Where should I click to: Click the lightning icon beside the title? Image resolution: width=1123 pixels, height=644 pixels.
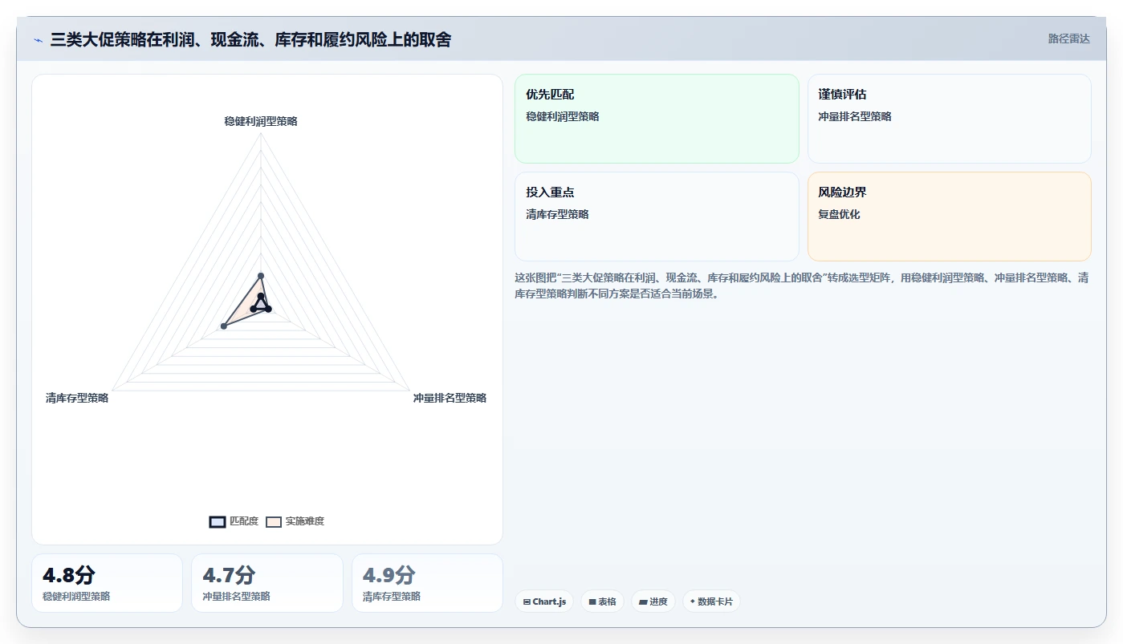tap(38, 40)
